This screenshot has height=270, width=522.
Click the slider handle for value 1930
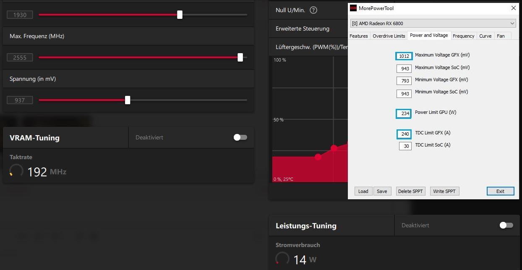180,15
